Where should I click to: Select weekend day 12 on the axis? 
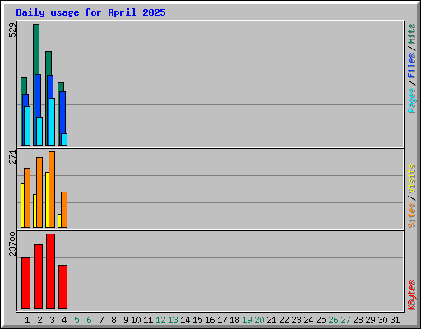coord(160,320)
